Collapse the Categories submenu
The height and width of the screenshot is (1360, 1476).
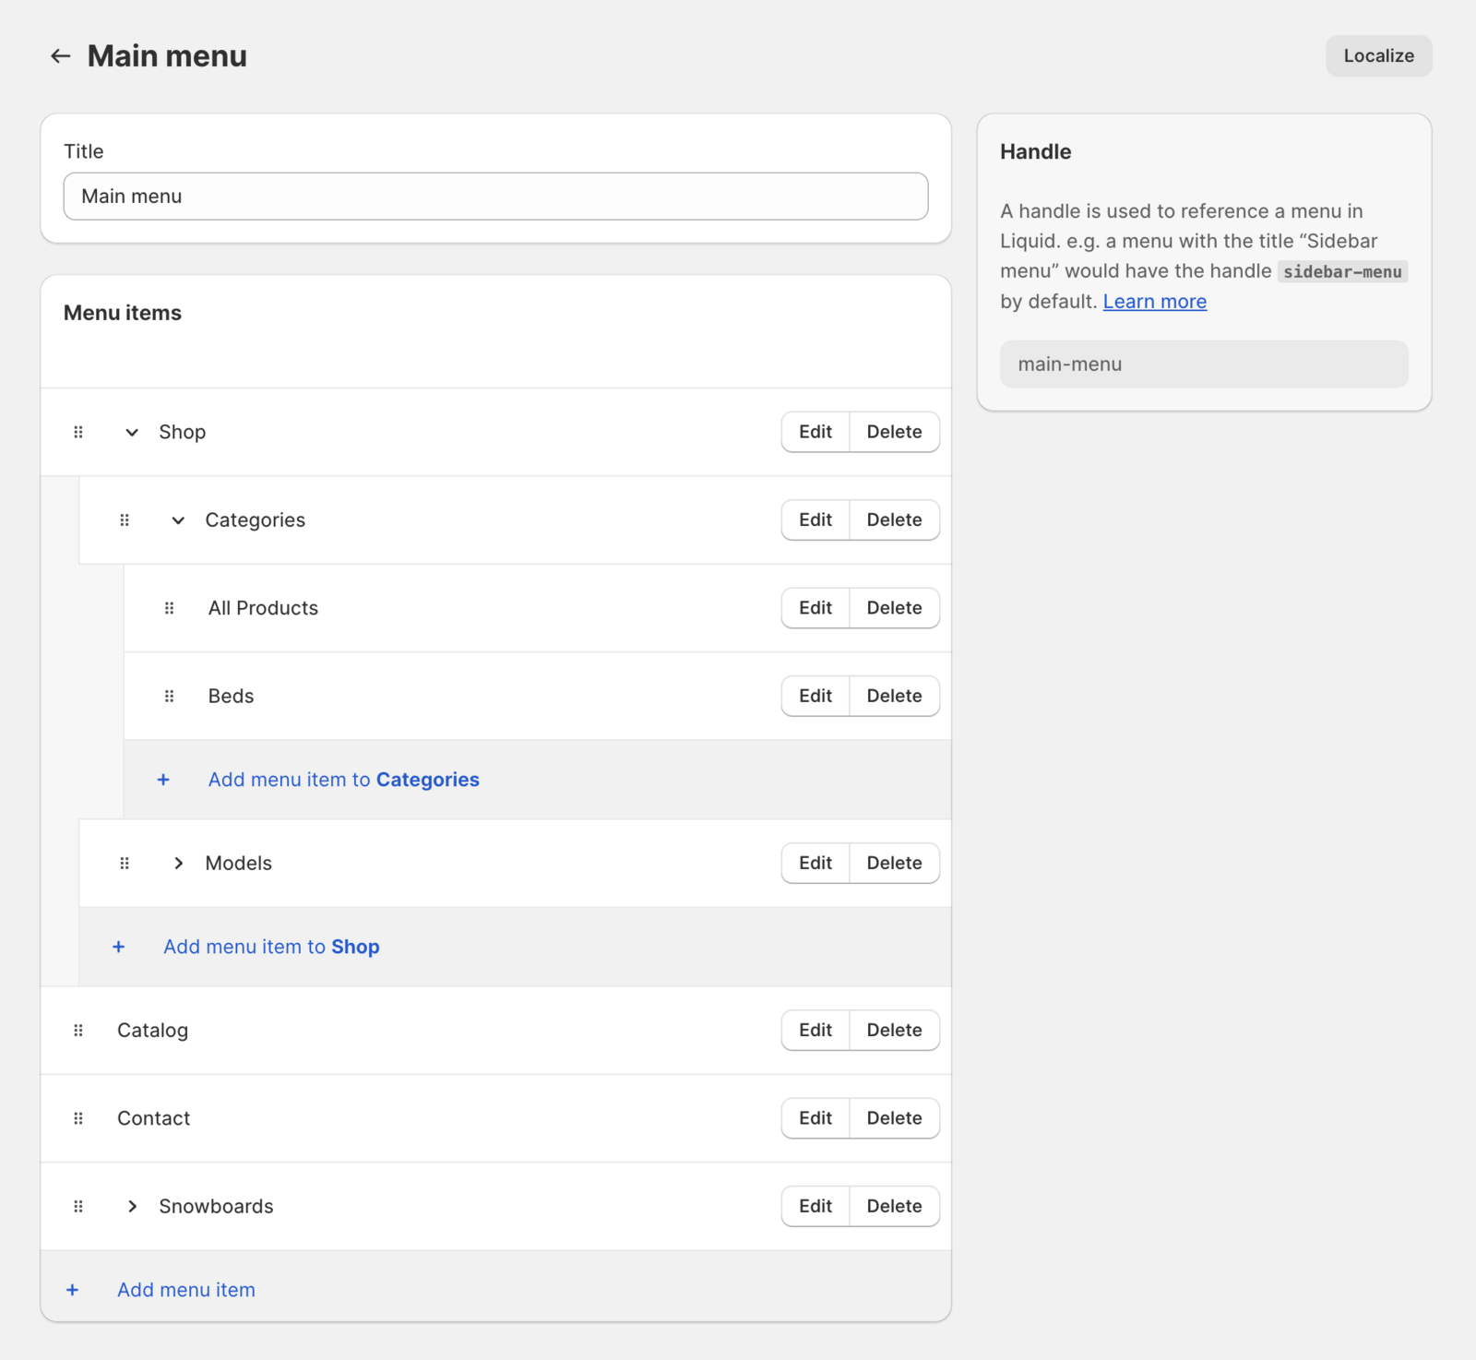click(178, 520)
